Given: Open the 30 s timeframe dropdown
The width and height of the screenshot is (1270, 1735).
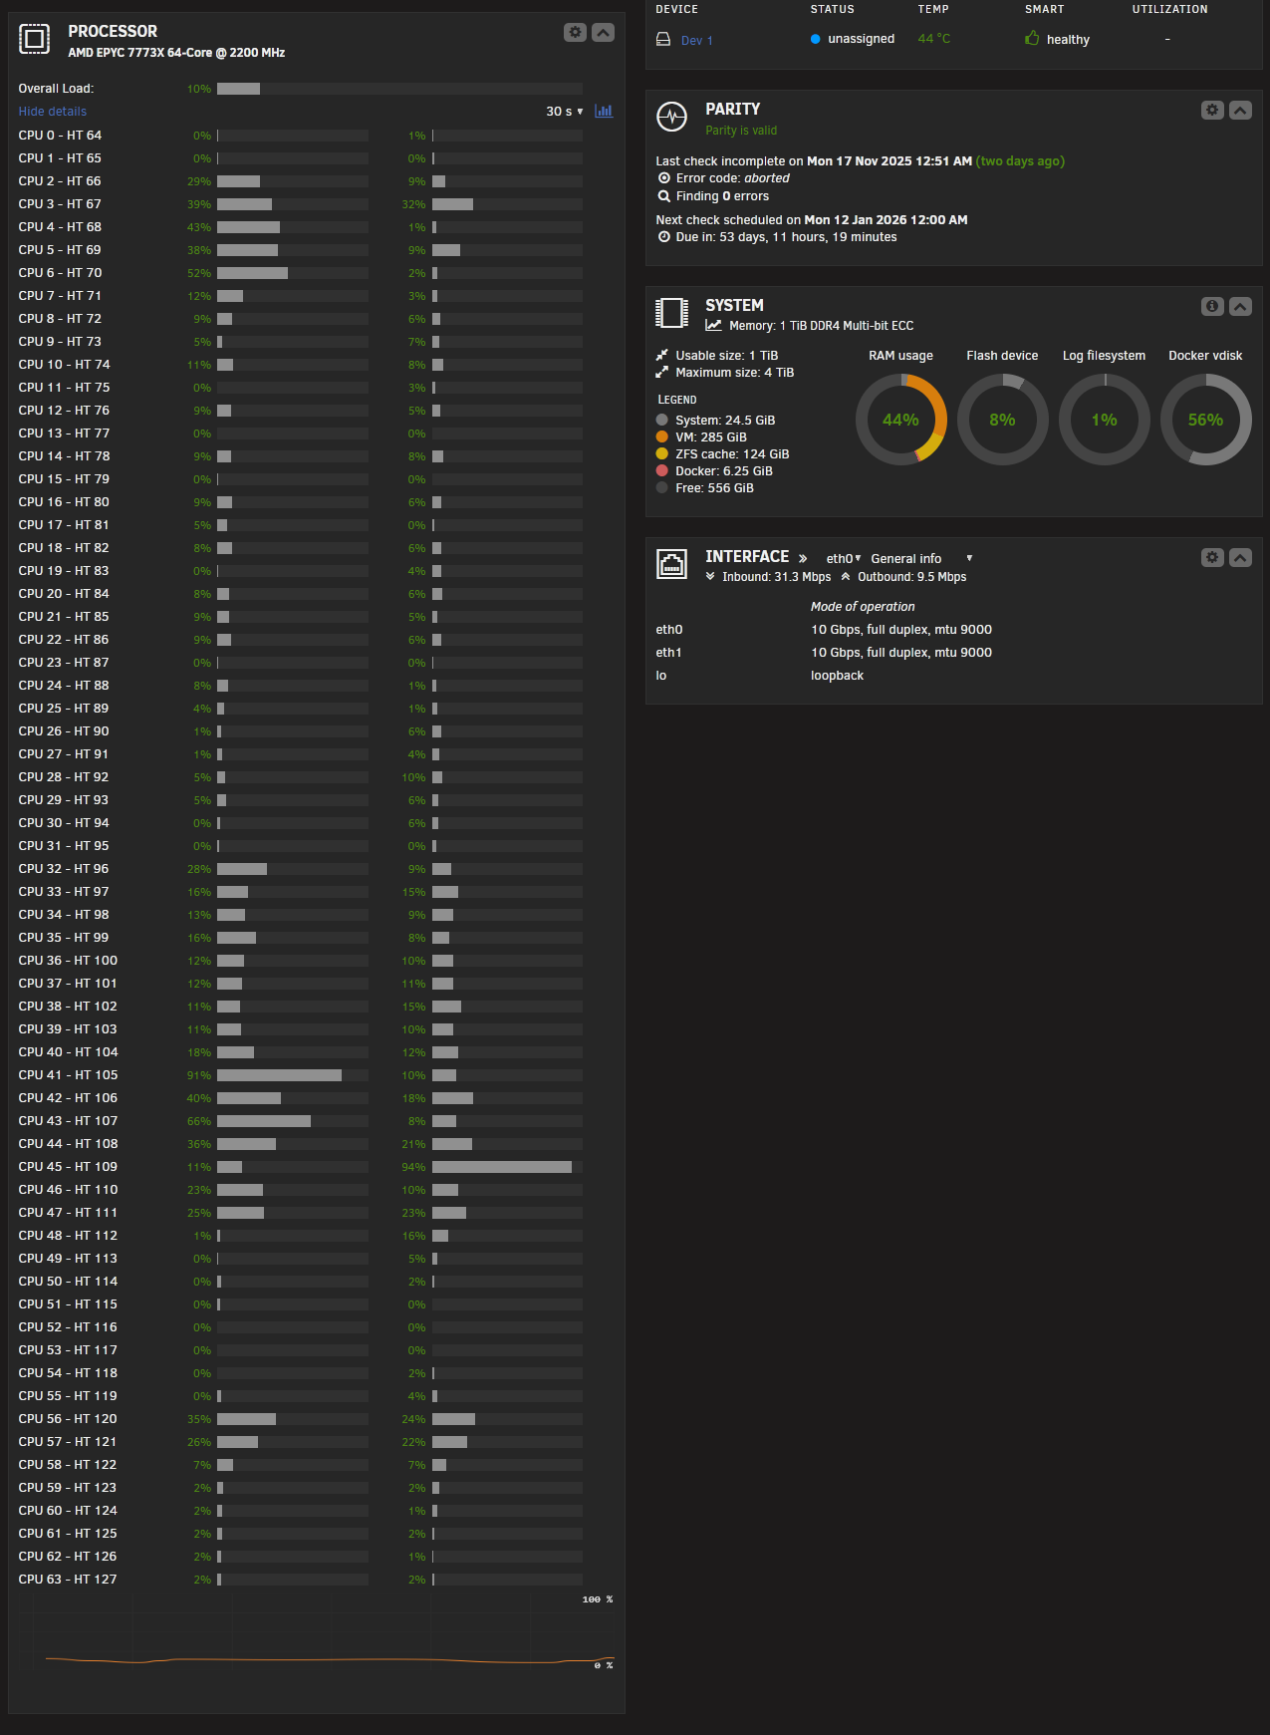Looking at the screenshot, I should point(564,112).
